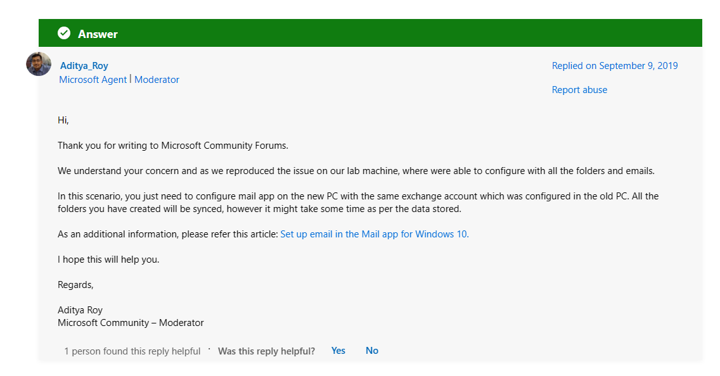Click the 'Aditya Roy' signature name
The height and width of the screenshot is (376, 720).
coord(80,310)
